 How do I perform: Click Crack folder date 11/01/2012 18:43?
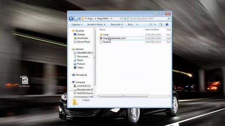(153, 35)
